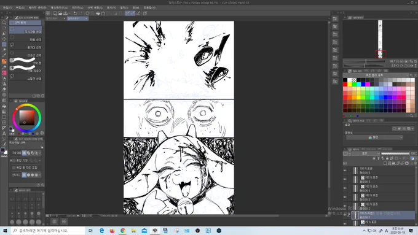The height and width of the screenshot is (235, 418).
Task: Select the orange Pen tool
Action: click(x=4, y=61)
